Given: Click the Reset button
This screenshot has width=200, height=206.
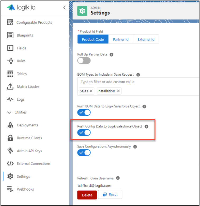Looking at the screenshot, I should pyautogui.click(x=110, y=194).
